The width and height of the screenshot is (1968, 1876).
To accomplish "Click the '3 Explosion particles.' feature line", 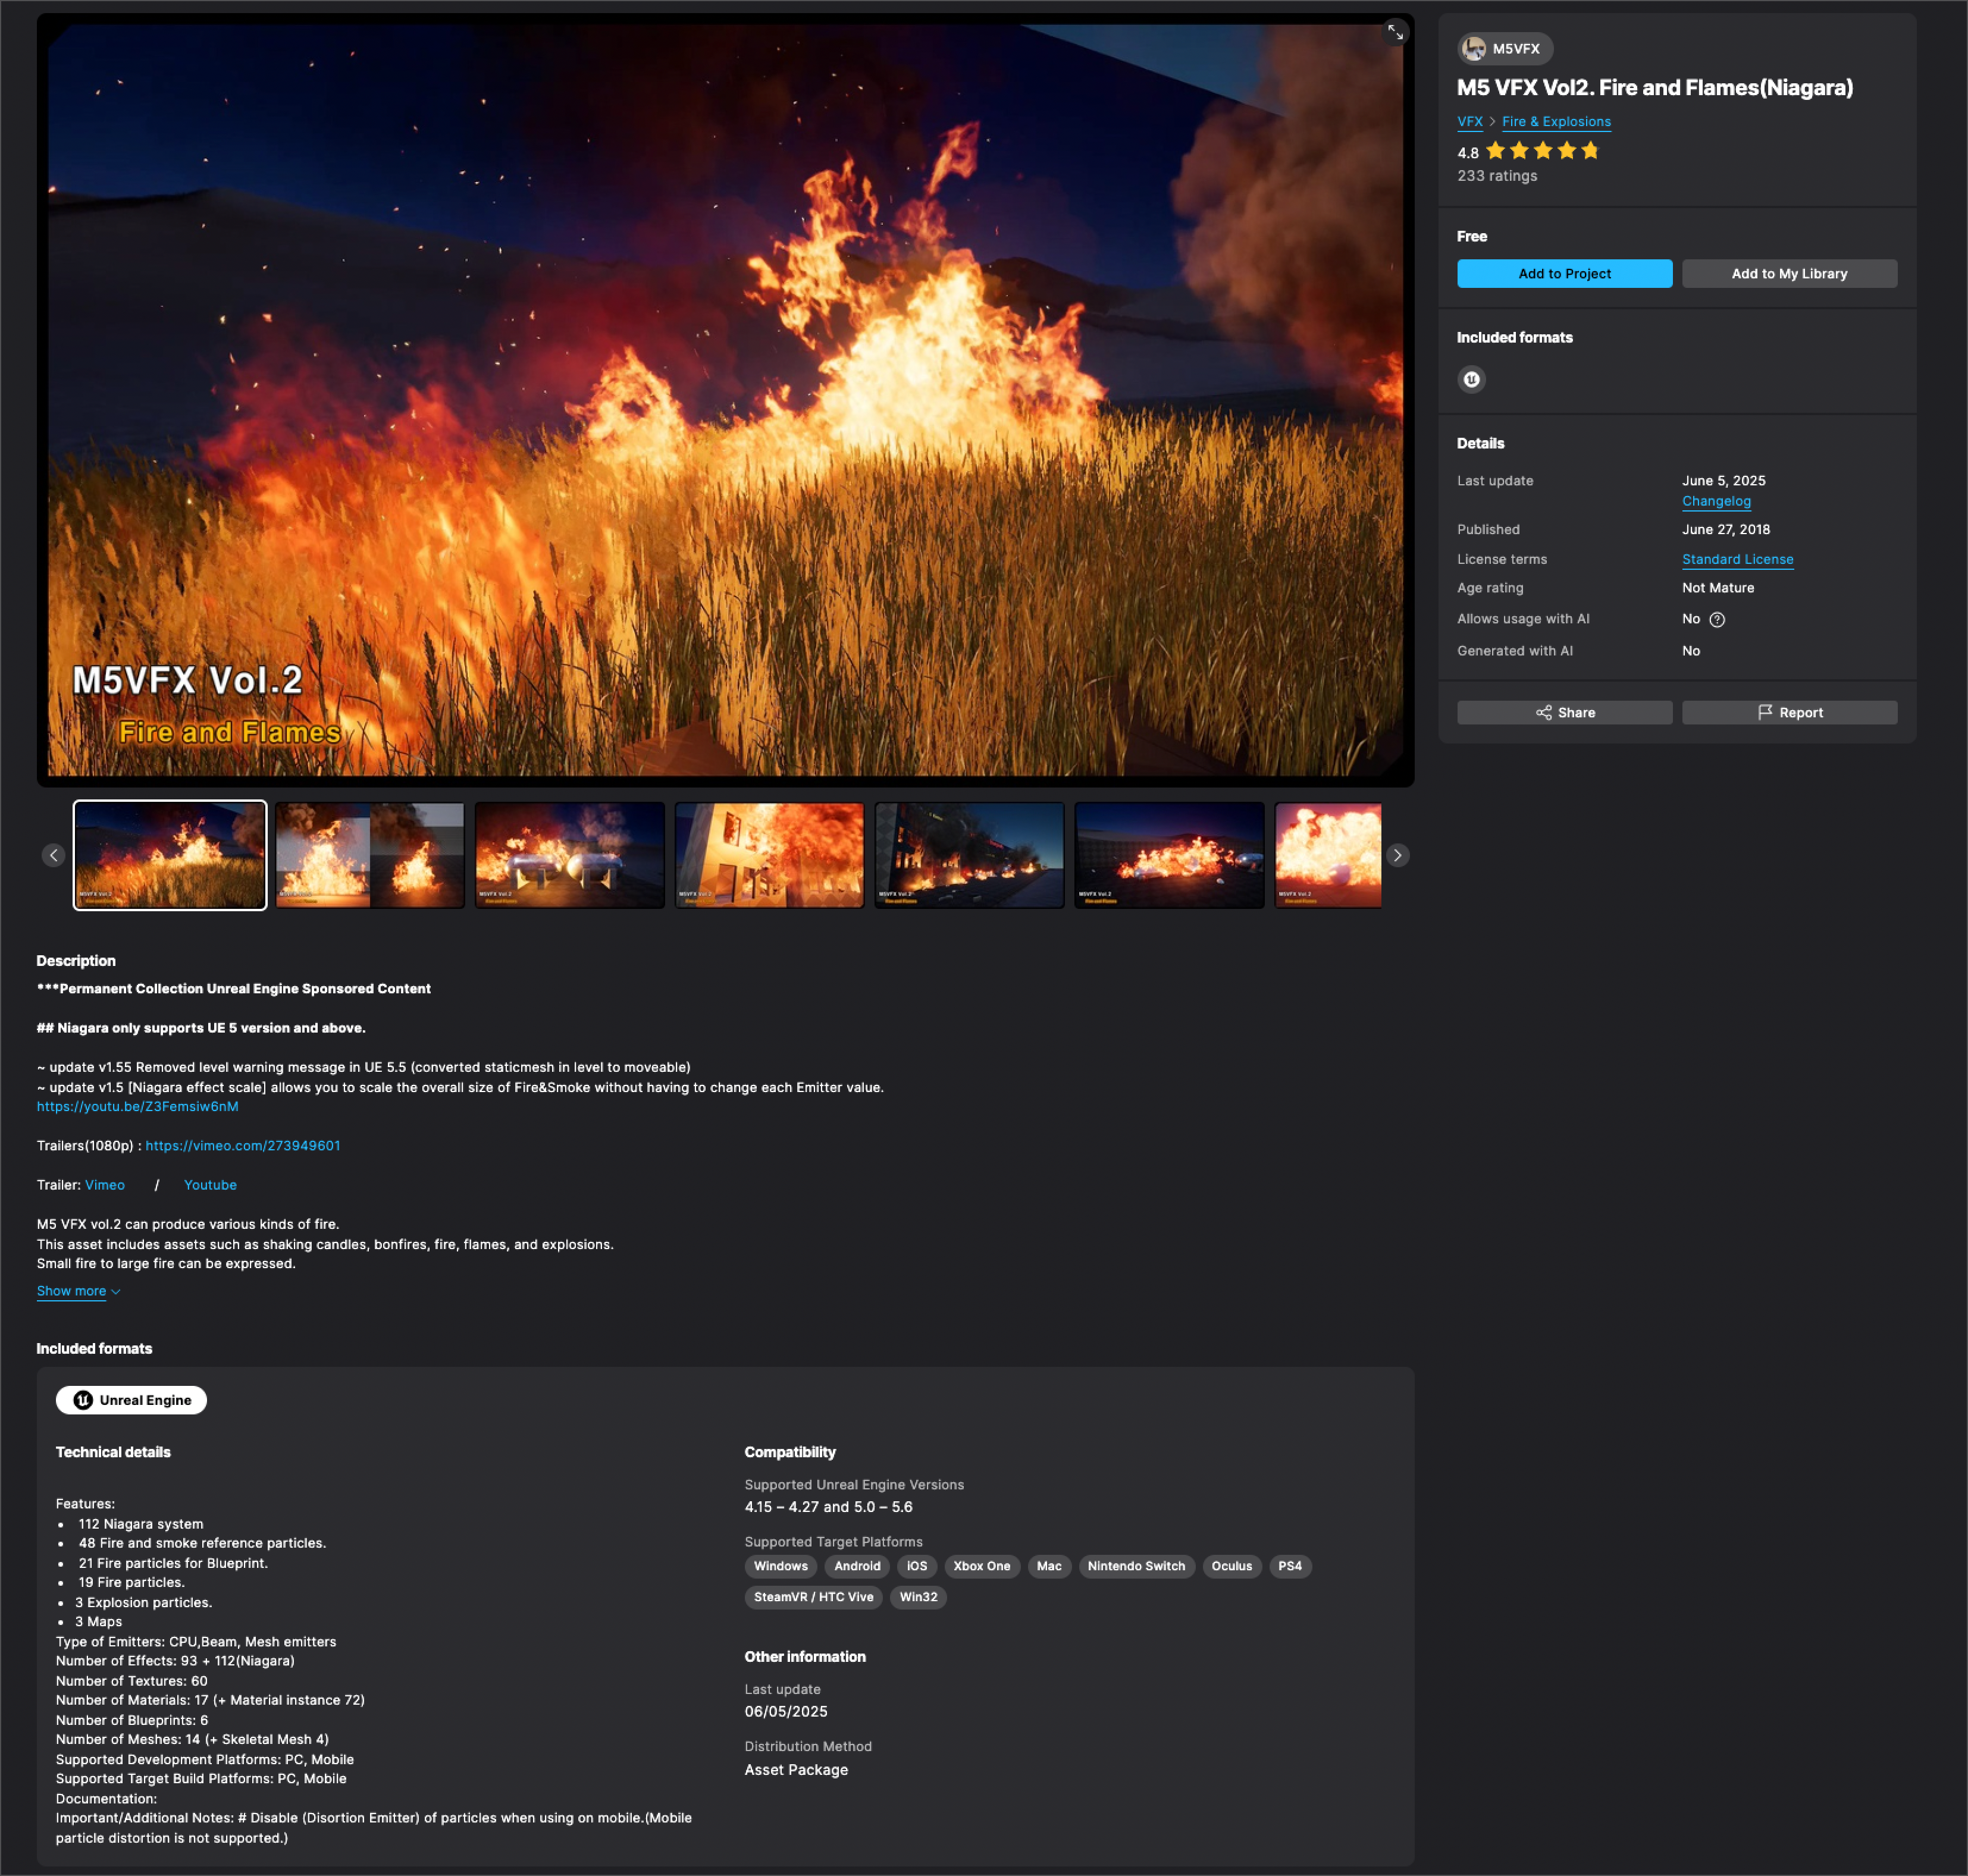I will coord(144,1602).
